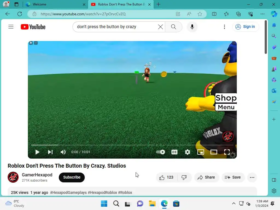This screenshot has width=280, height=210.
Task: Open more actions menu under video
Action: pos(252,177)
